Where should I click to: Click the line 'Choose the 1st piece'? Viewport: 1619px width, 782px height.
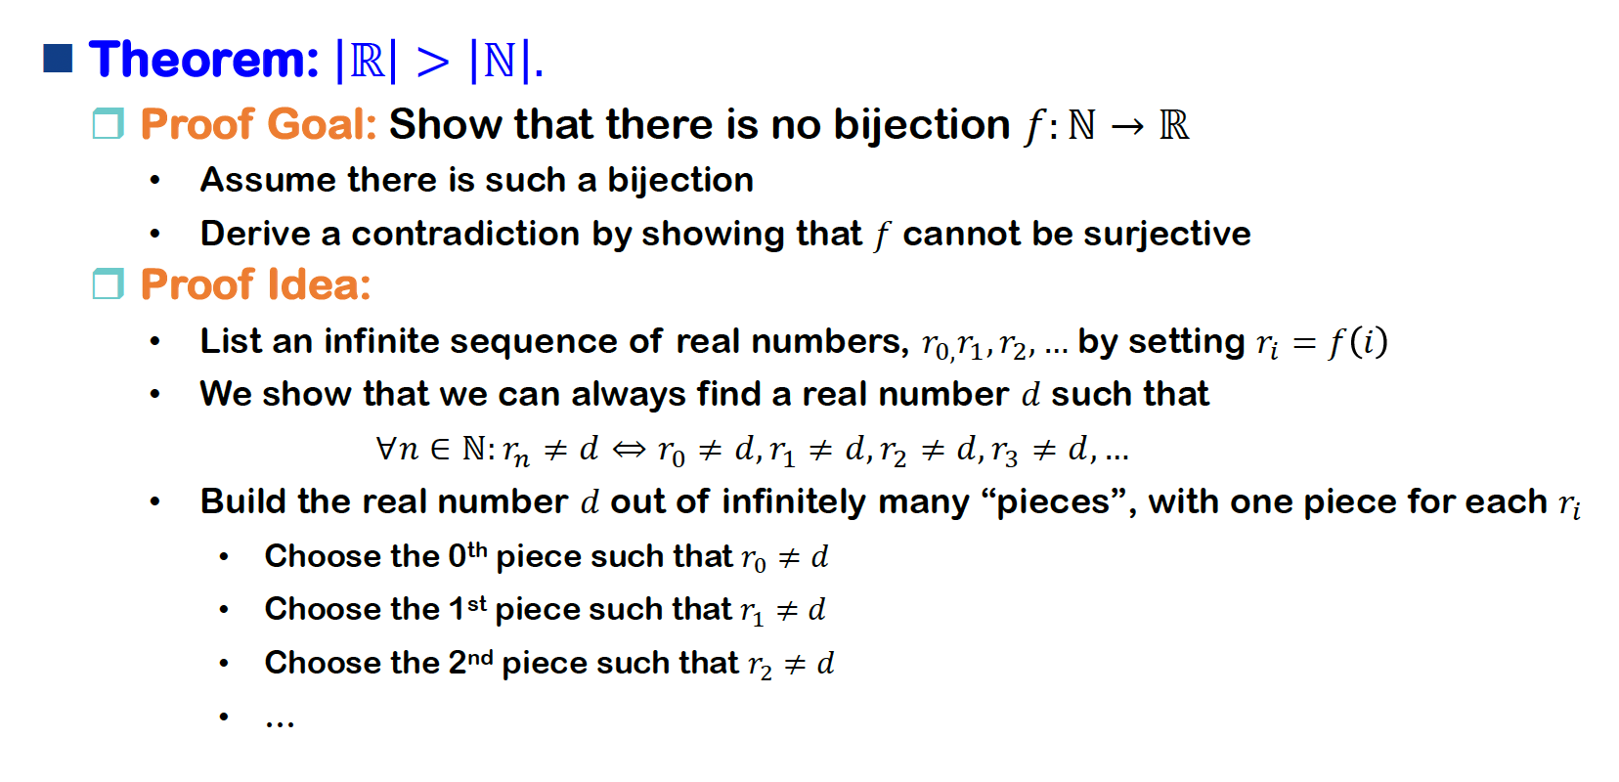pos(545,609)
